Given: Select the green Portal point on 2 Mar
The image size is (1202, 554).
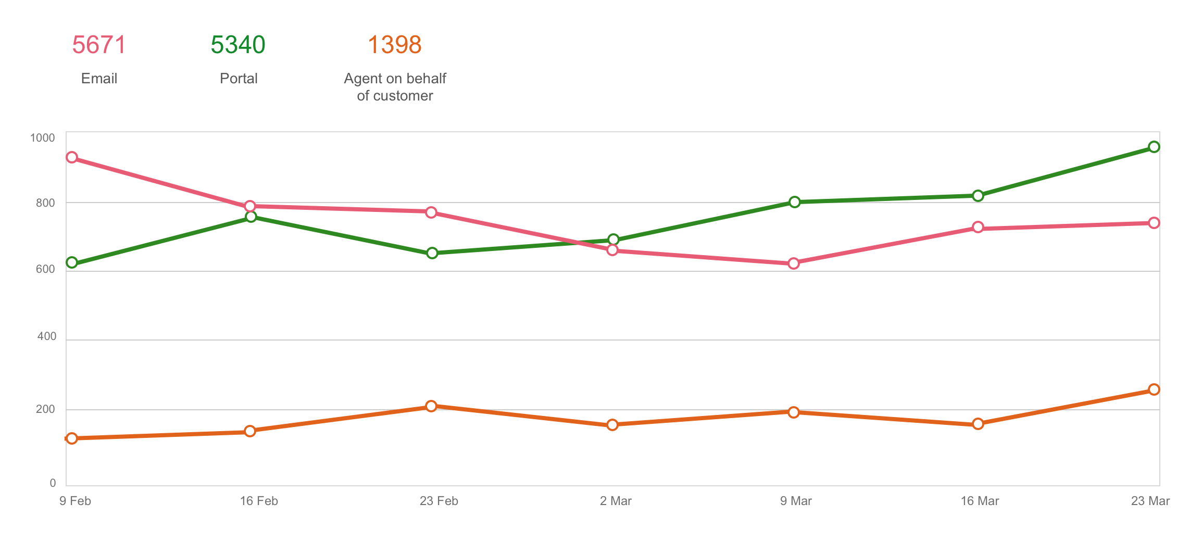Looking at the screenshot, I should coord(613,240).
